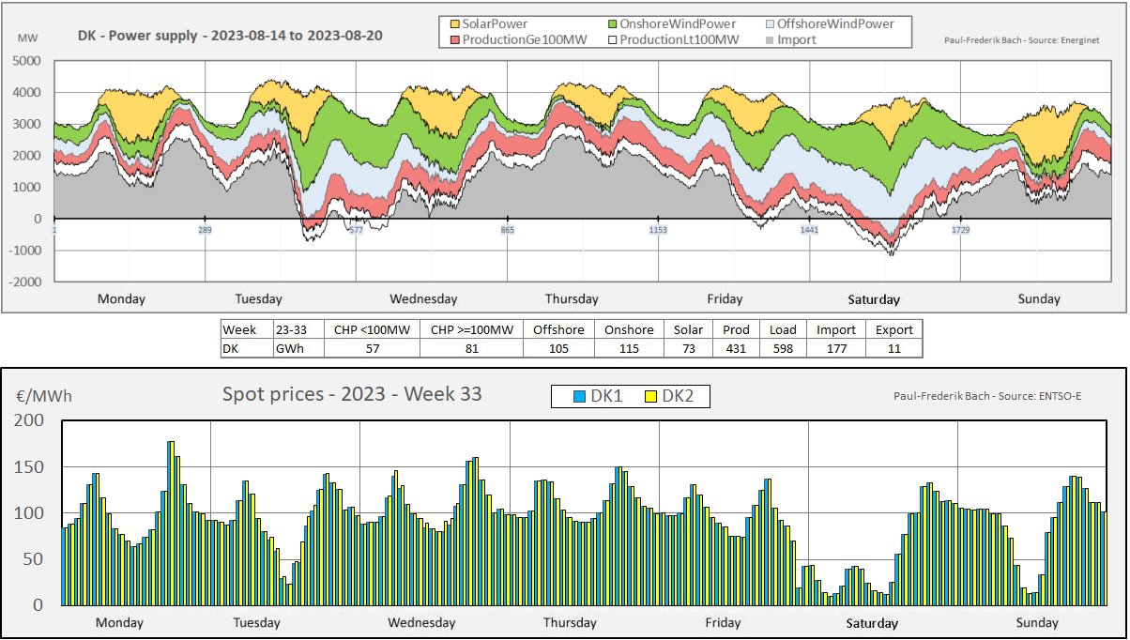Select the Wednesday label under the spot prices chart
Screen dimensions: 1130x640
coord(420,623)
